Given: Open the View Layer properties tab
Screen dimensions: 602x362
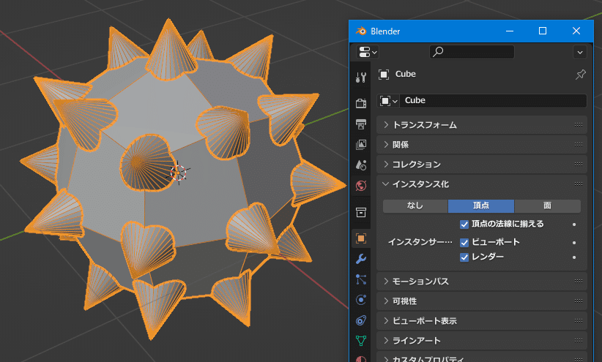Looking at the screenshot, I should click(x=361, y=145).
